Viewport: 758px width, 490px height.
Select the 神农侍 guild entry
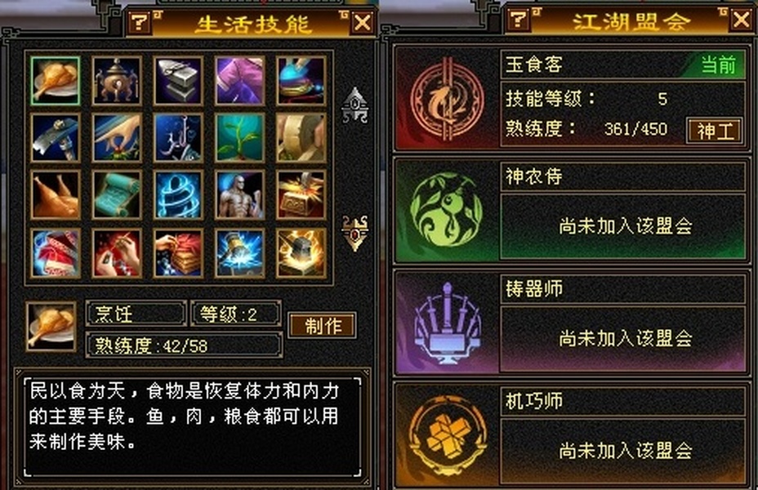(x=572, y=210)
